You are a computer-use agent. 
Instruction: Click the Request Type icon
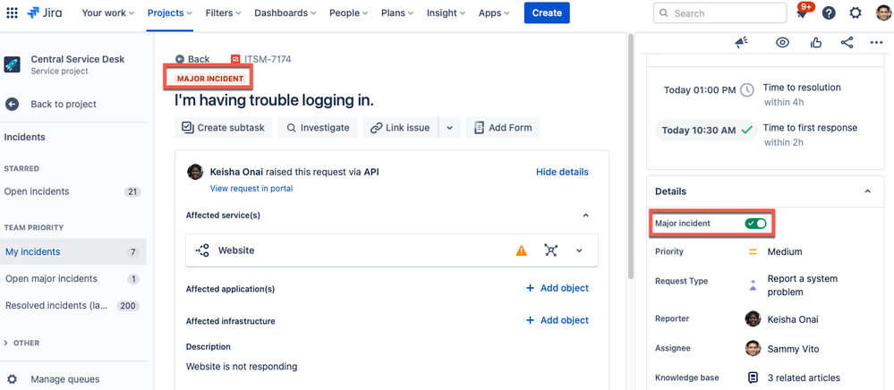click(753, 285)
